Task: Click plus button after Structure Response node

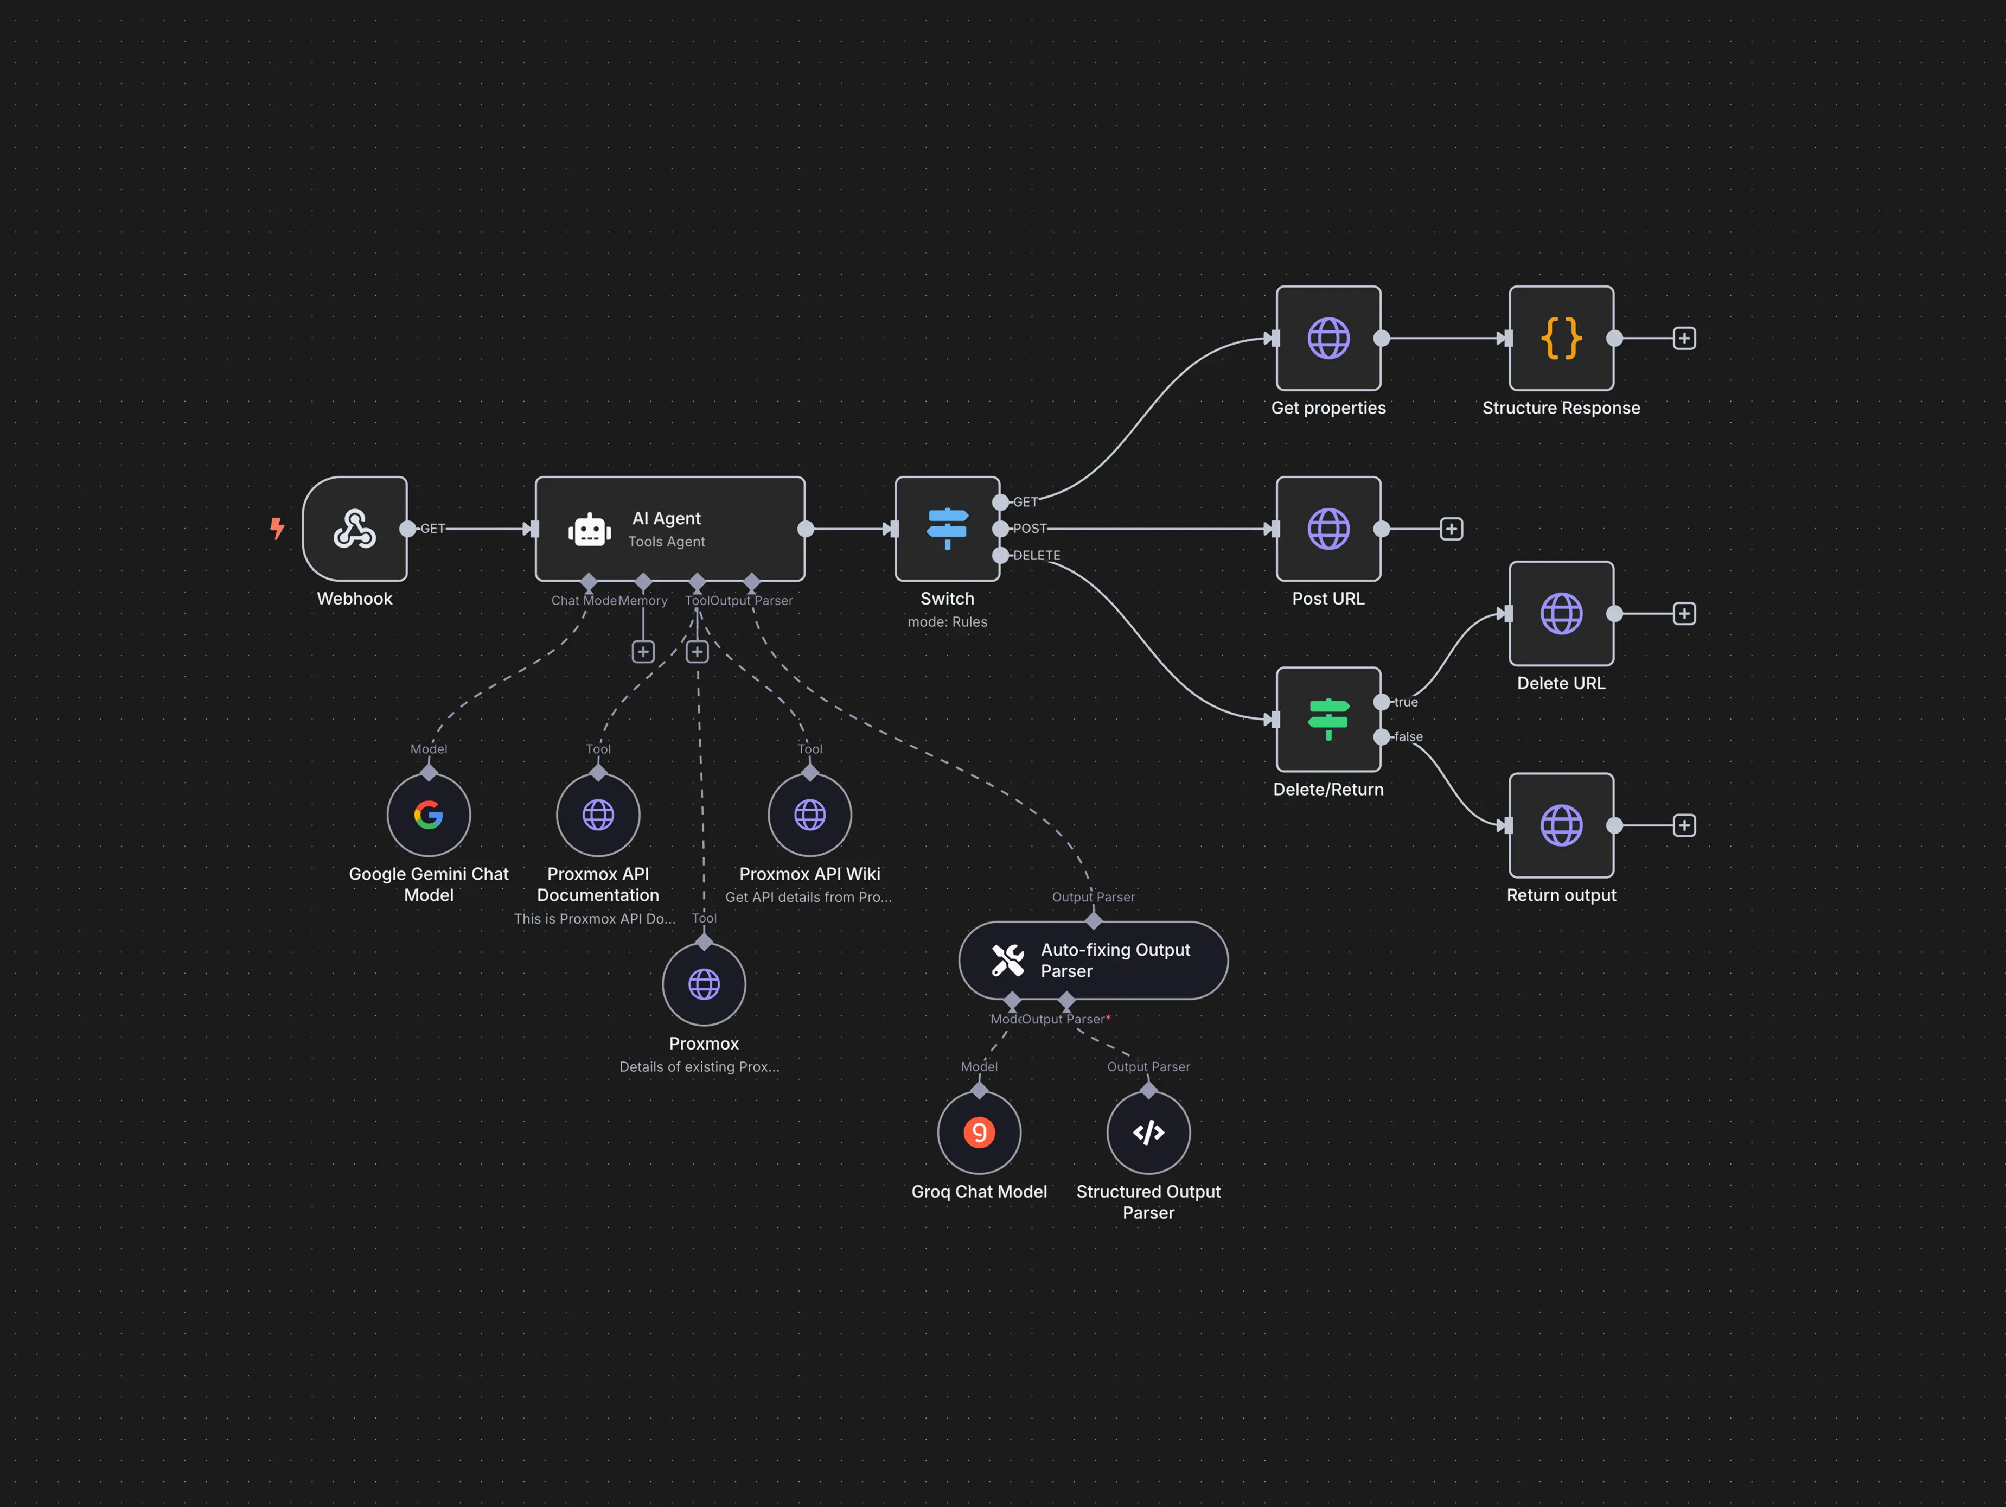Action: pyautogui.click(x=1684, y=338)
